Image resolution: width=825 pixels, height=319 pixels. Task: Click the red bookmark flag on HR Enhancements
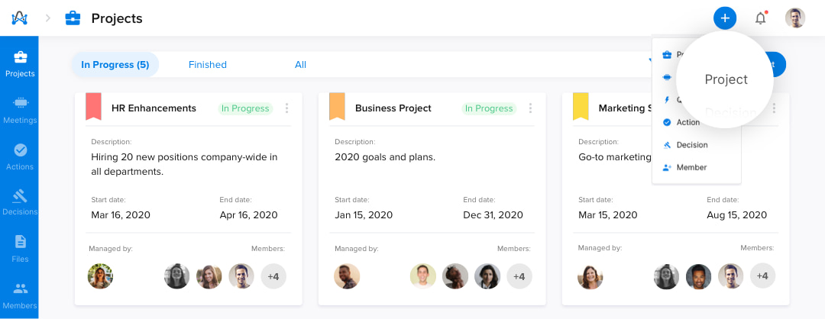(x=93, y=107)
